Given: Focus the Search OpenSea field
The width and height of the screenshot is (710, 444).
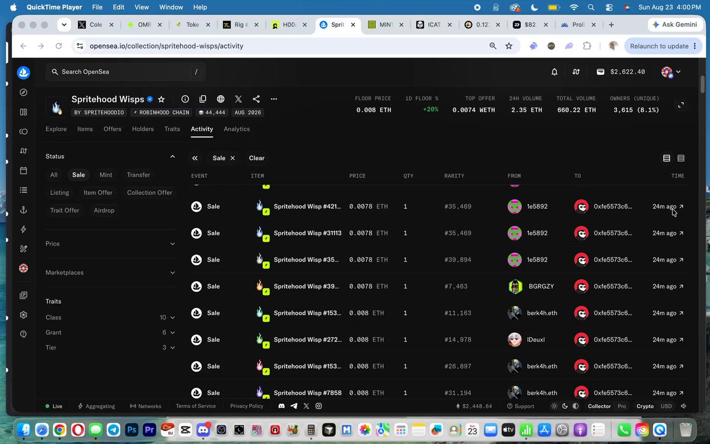Looking at the screenshot, I should [x=125, y=72].
